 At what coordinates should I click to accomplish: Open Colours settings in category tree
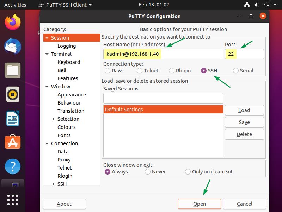point(66,127)
